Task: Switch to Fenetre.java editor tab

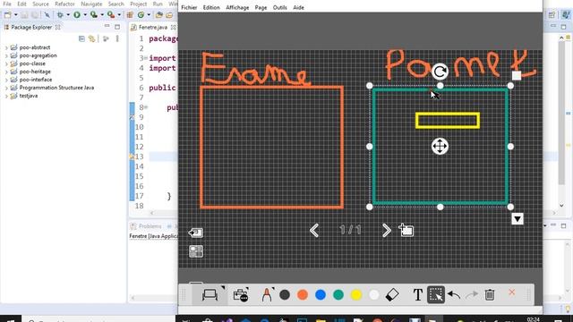Action: (153, 28)
